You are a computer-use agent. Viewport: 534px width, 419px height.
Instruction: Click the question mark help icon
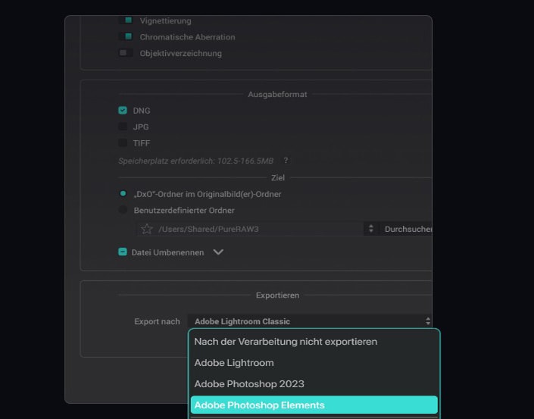(x=286, y=160)
